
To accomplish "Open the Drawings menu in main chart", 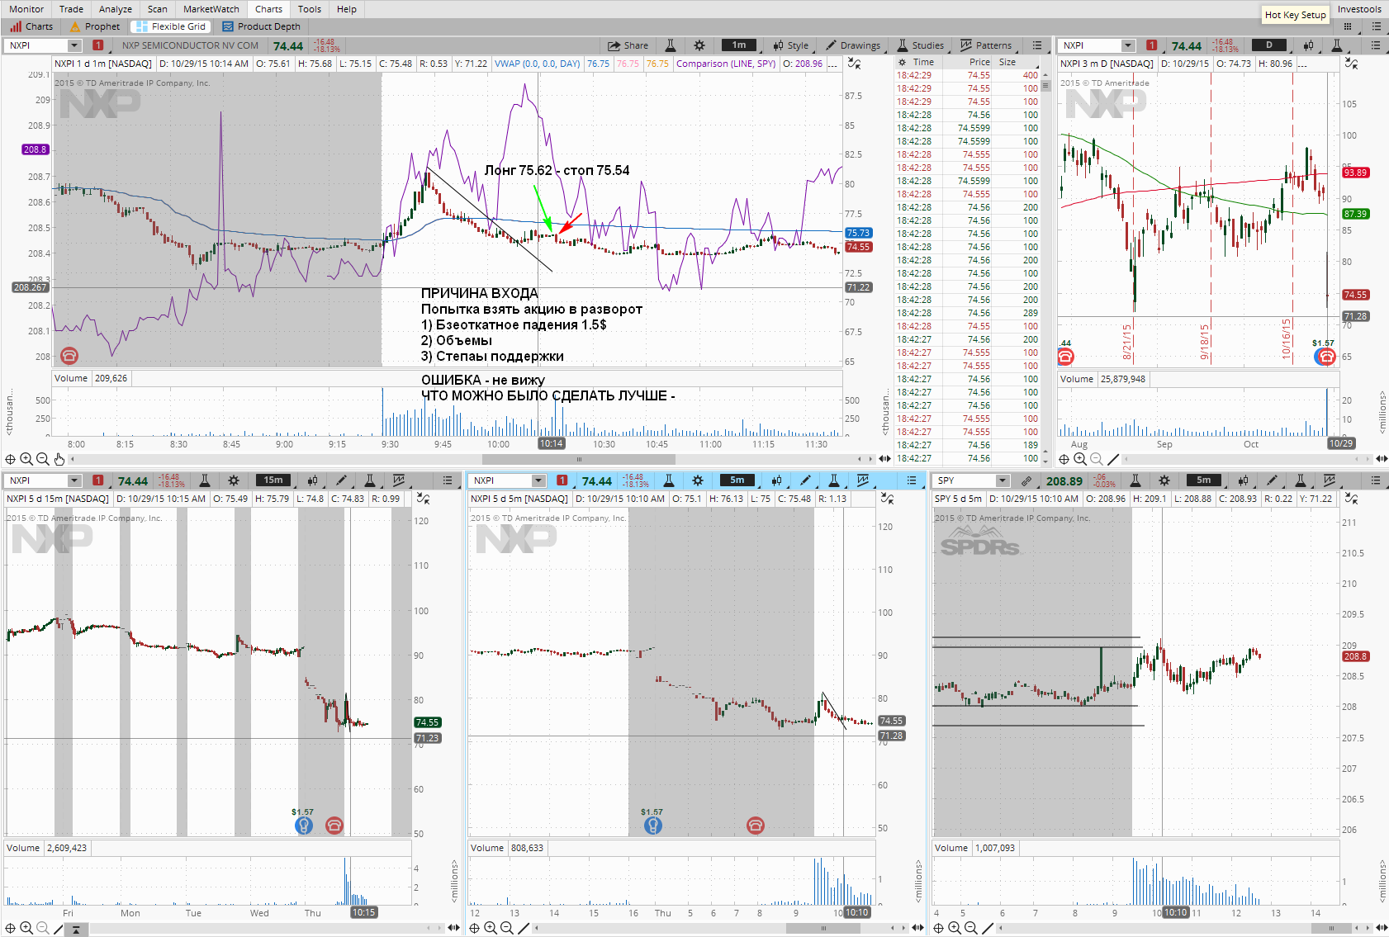I will point(853,45).
